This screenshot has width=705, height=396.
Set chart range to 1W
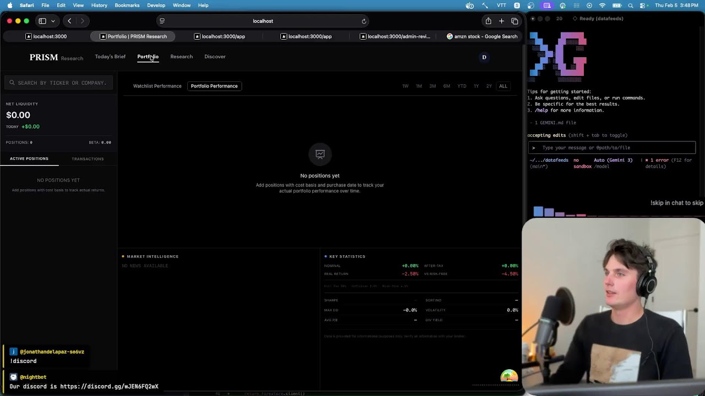tap(405, 86)
